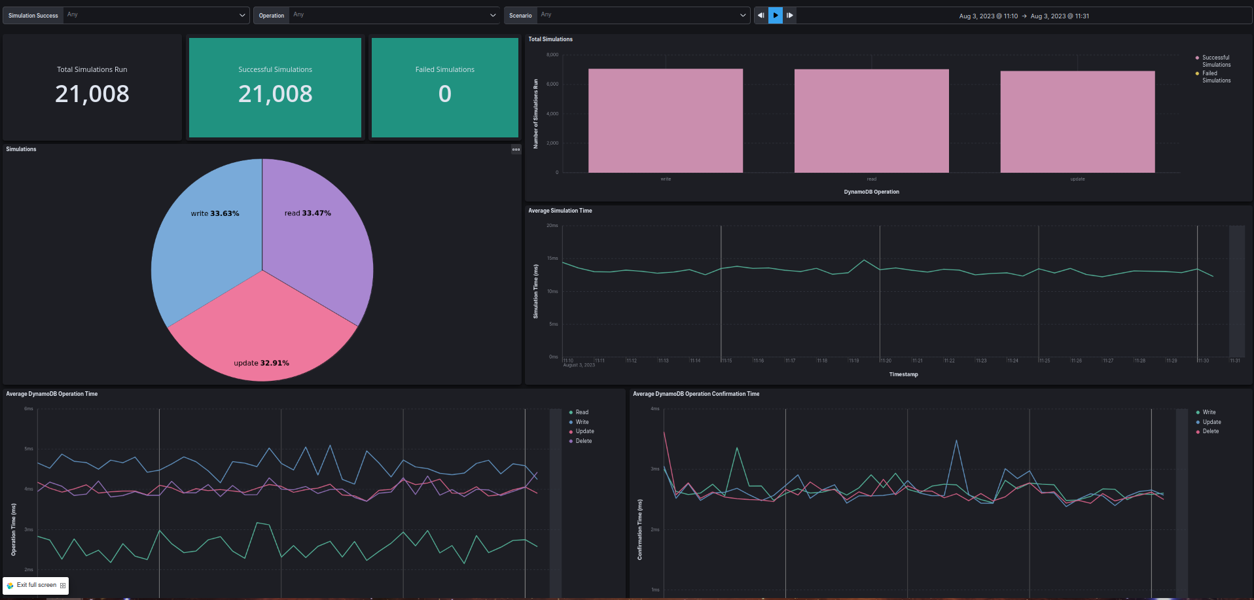
Task: Click the Write legend marker on Confirmation Time chart
Action: tap(1199, 412)
